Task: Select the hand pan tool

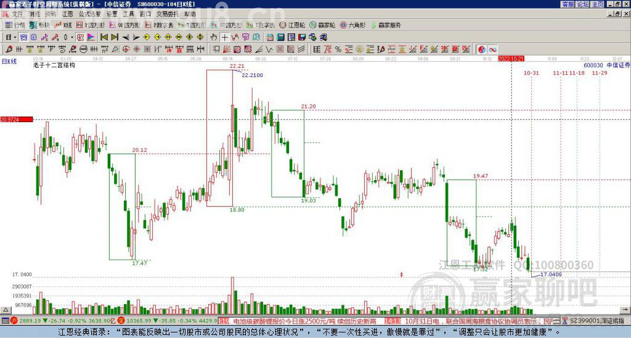Action: click(x=213, y=38)
